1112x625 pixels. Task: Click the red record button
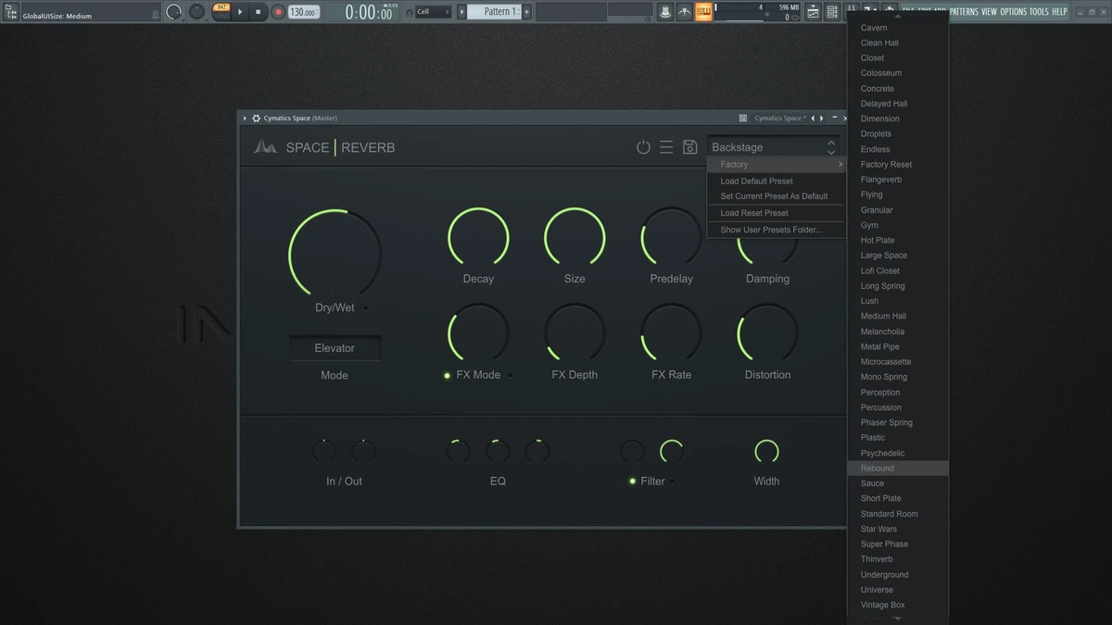[x=278, y=12]
